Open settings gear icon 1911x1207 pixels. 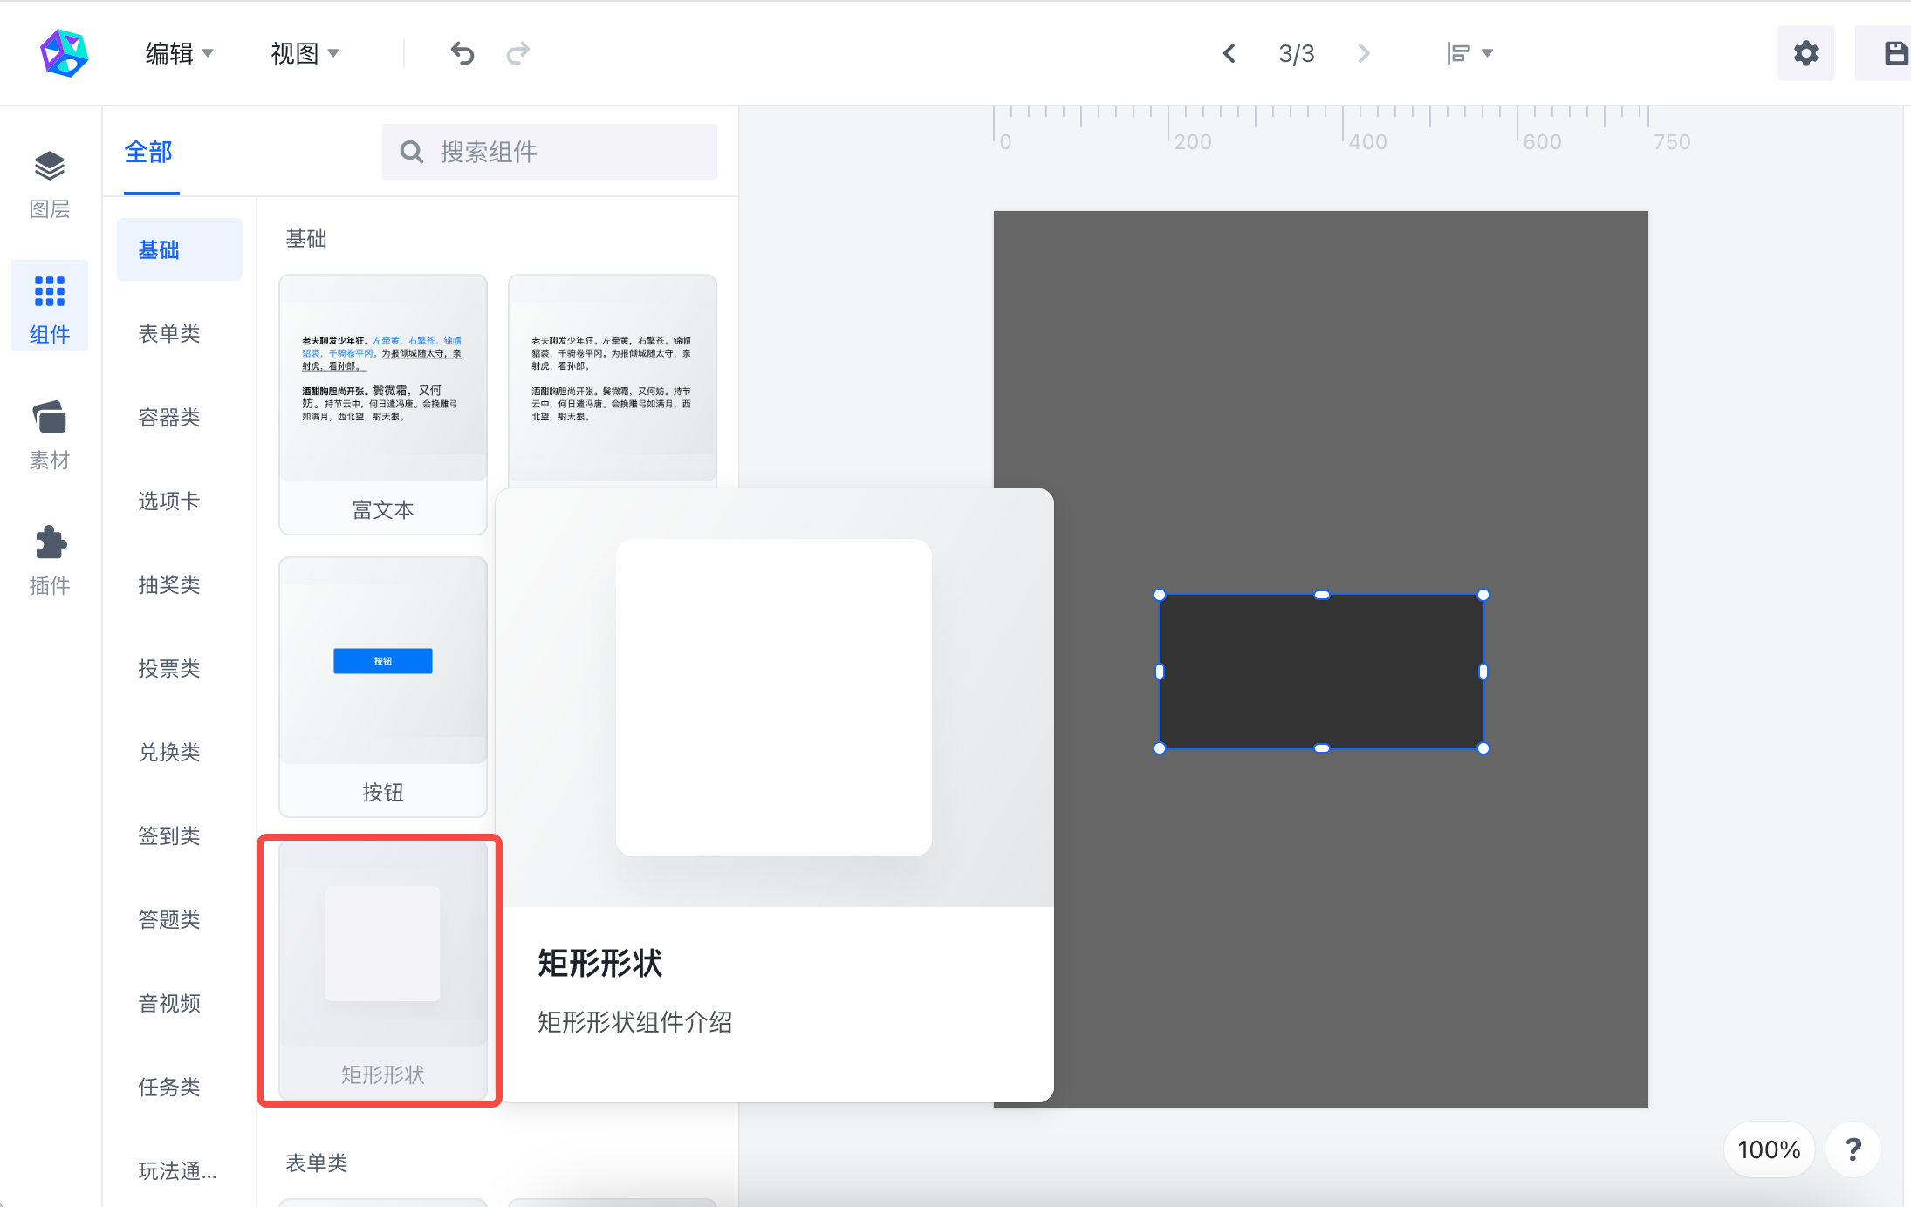(1806, 53)
